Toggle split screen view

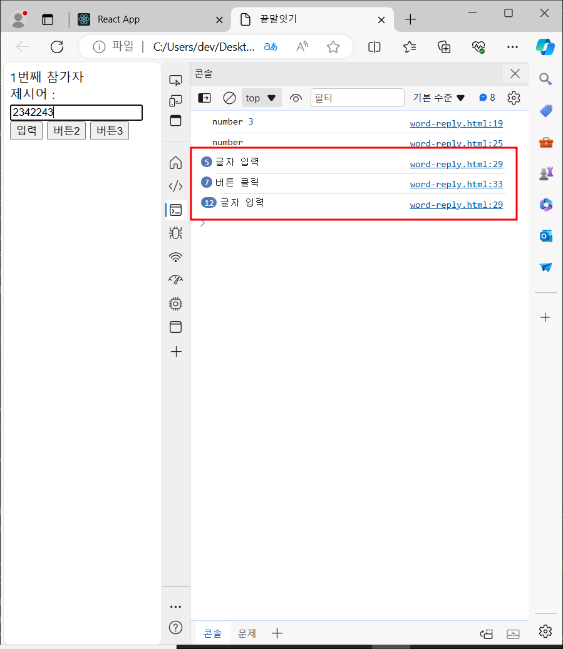[374, 47]
